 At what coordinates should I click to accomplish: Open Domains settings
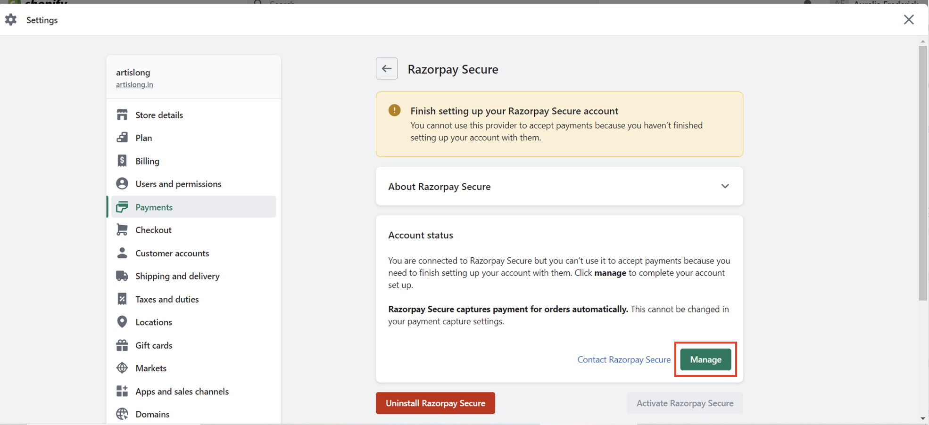pos(192,414)
